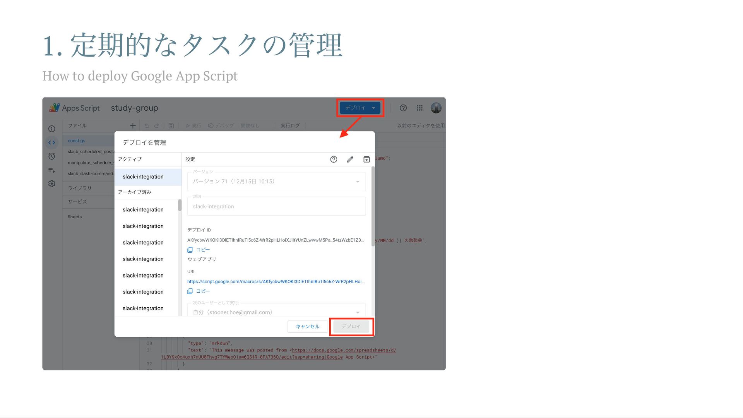Open the Overview info icon in sidebar
The image size is (743, 418).
pos(51,129)
